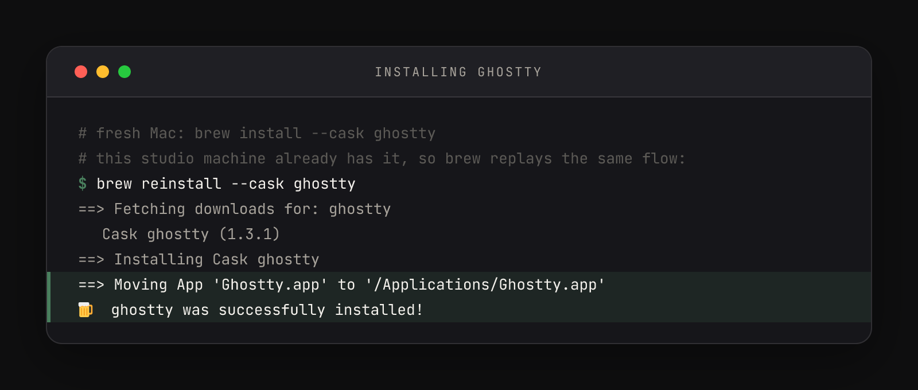Image resolution: width=918 pixels, height=390 pixels.
Task: Click the green $ prompt symbol
Action: click(x=83, y=184)
